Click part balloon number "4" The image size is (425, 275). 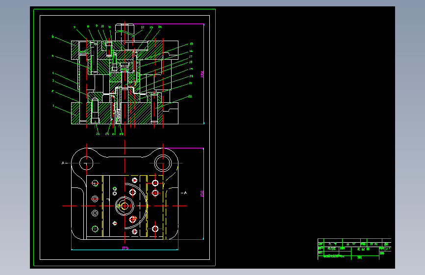53,73
